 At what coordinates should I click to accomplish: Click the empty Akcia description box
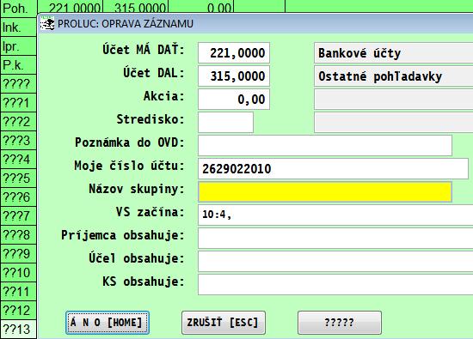(393, 100)
